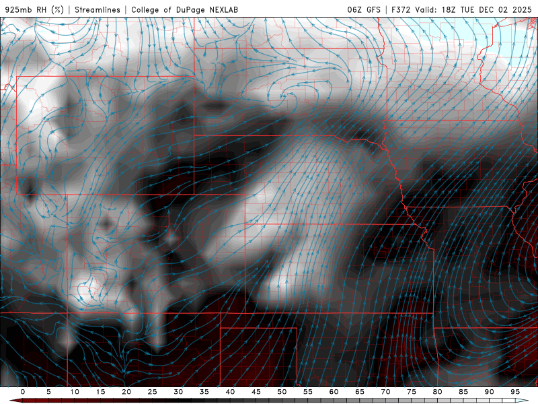This screenshot has width=538, height=404.
Task: Click the "65" colorbar scale label
Action: (360, 392)
